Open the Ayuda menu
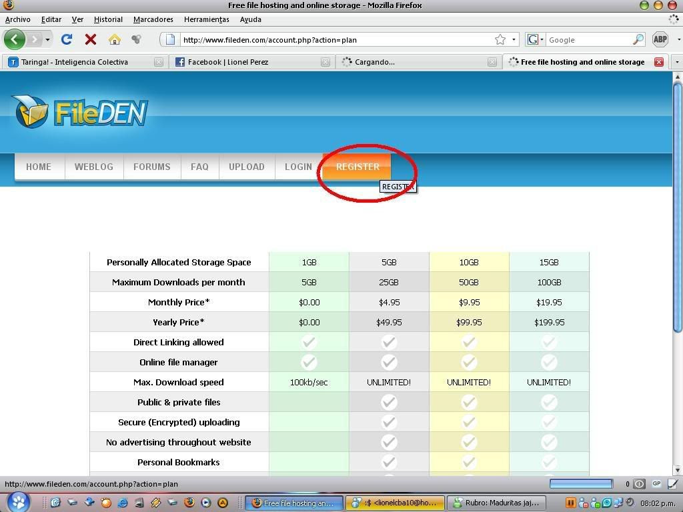This screenshot has width=683, height=512. pyautogui.click(x=251, y=19)
